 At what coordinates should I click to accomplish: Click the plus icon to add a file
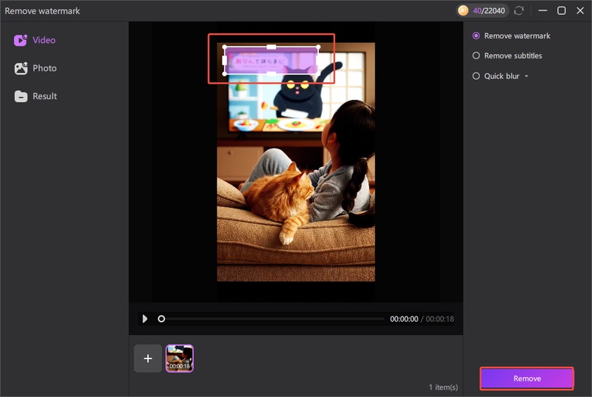click(x=148, y=359)
